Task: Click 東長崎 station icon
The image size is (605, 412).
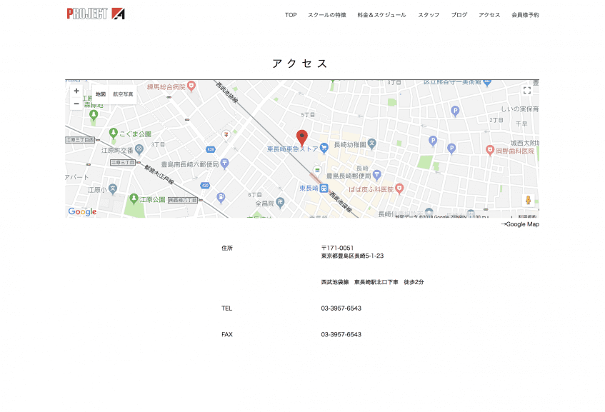Action: (x=324, y=189)
